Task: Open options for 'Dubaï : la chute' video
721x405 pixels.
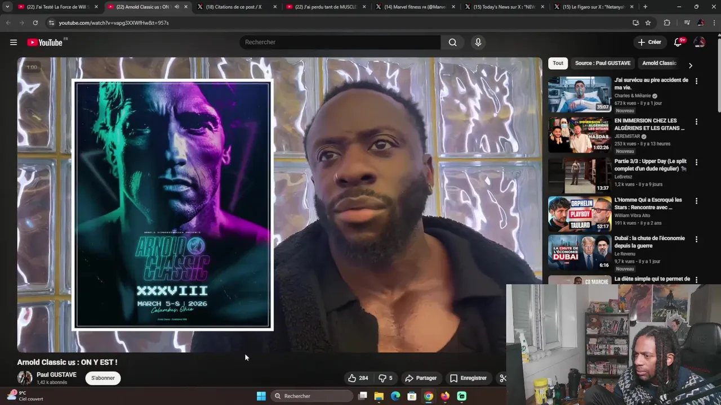Action: pyautogui.click(x=696, y=239)
